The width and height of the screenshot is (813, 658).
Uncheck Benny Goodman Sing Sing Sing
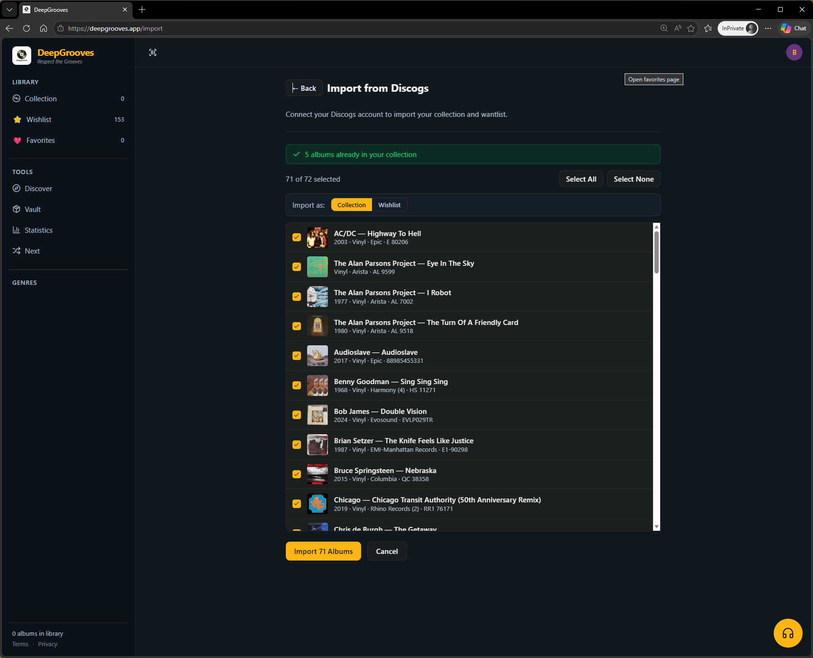point(297,386)
